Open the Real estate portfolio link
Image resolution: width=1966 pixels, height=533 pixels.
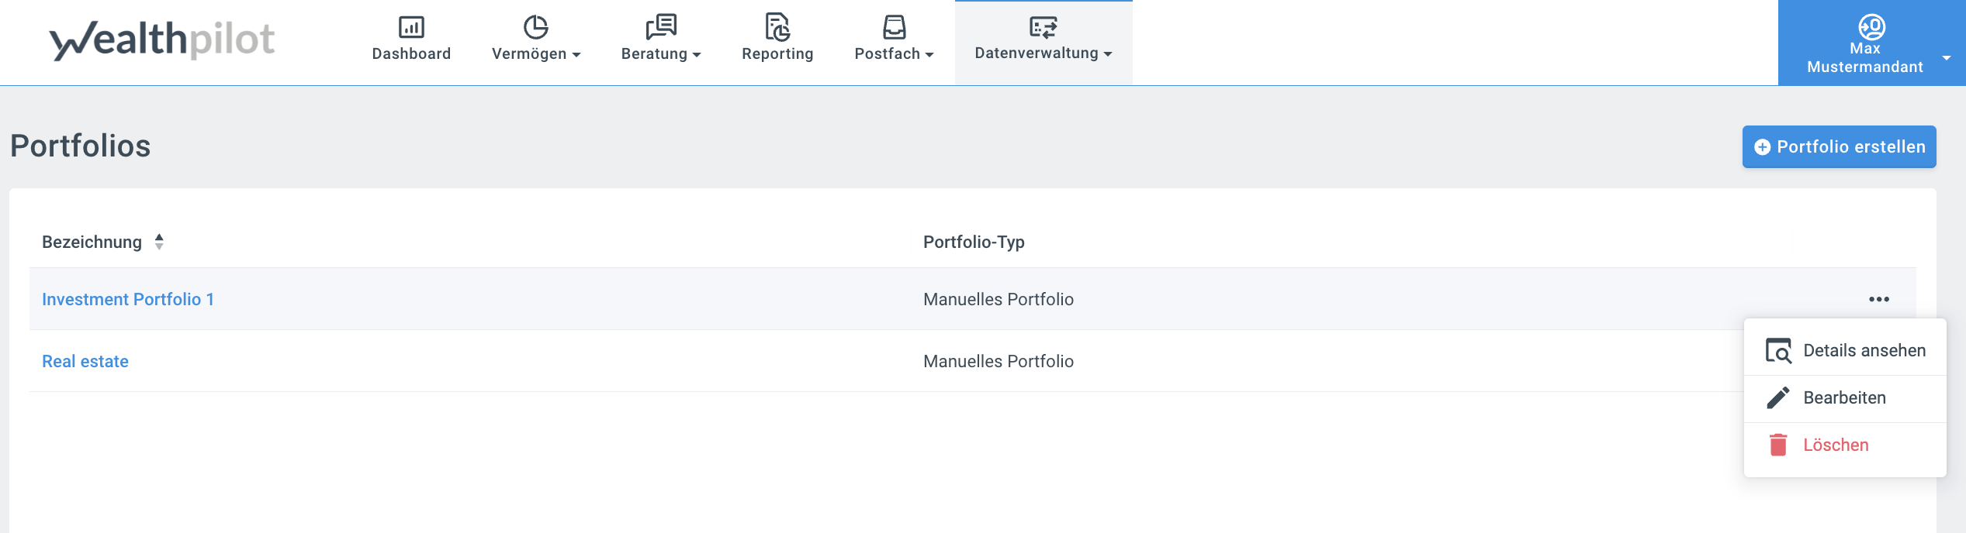(x=85, y=361)
